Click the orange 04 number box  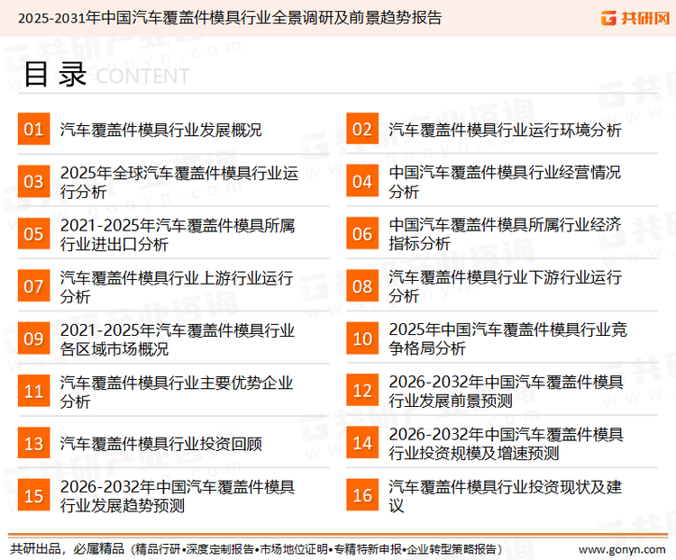pos(362,181)
